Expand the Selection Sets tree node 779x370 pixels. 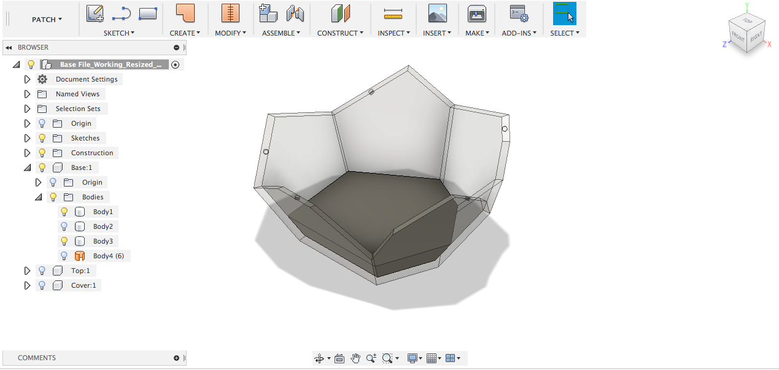(x=27, y=109)
